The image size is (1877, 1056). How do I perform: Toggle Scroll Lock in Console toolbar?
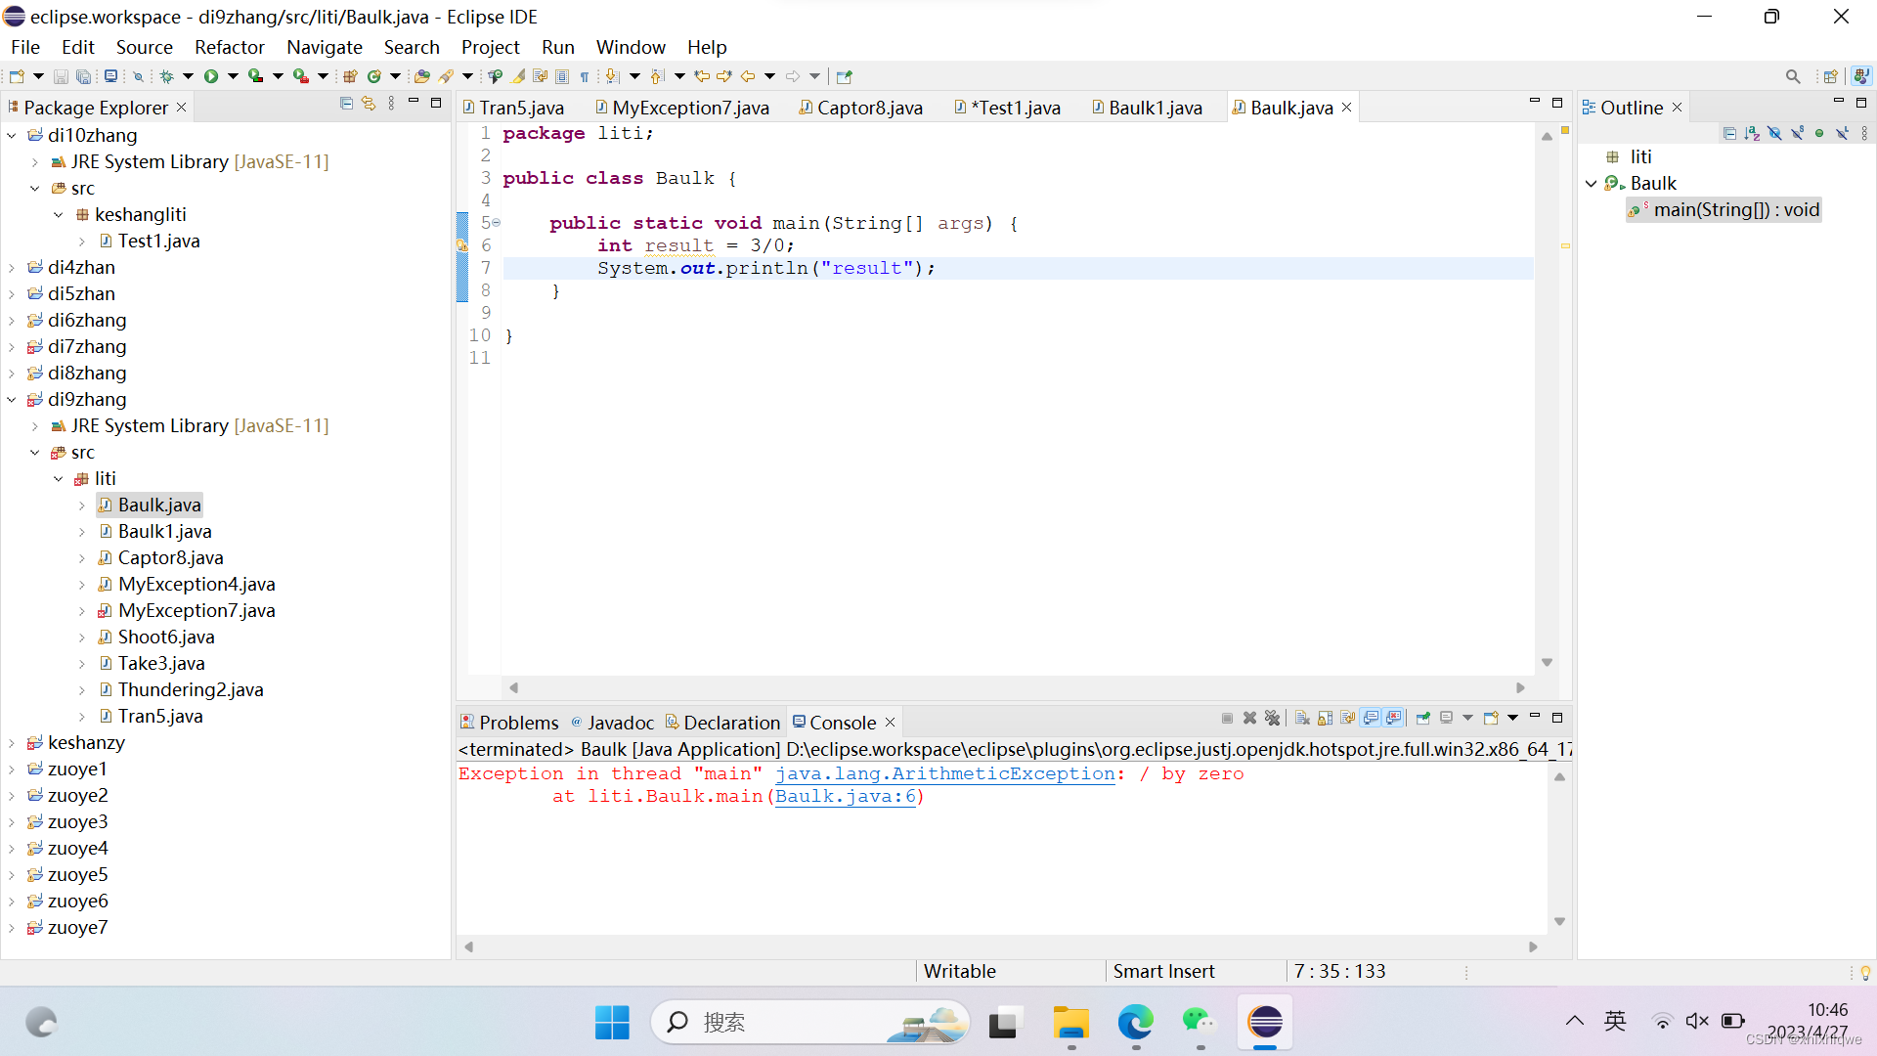[1325, 719]
